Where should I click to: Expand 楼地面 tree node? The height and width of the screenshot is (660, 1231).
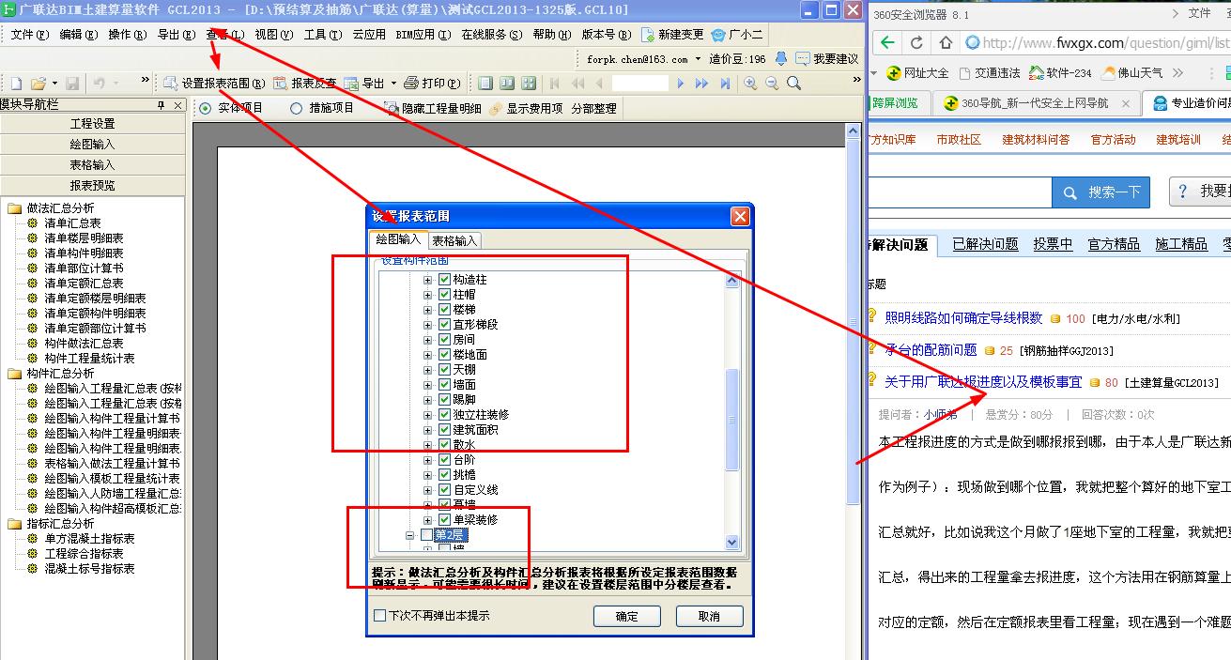[428, 355]
